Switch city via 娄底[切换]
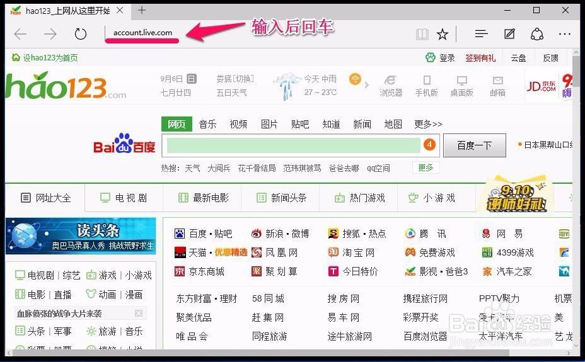The image size is (585, 362). [x=235, y=79]
